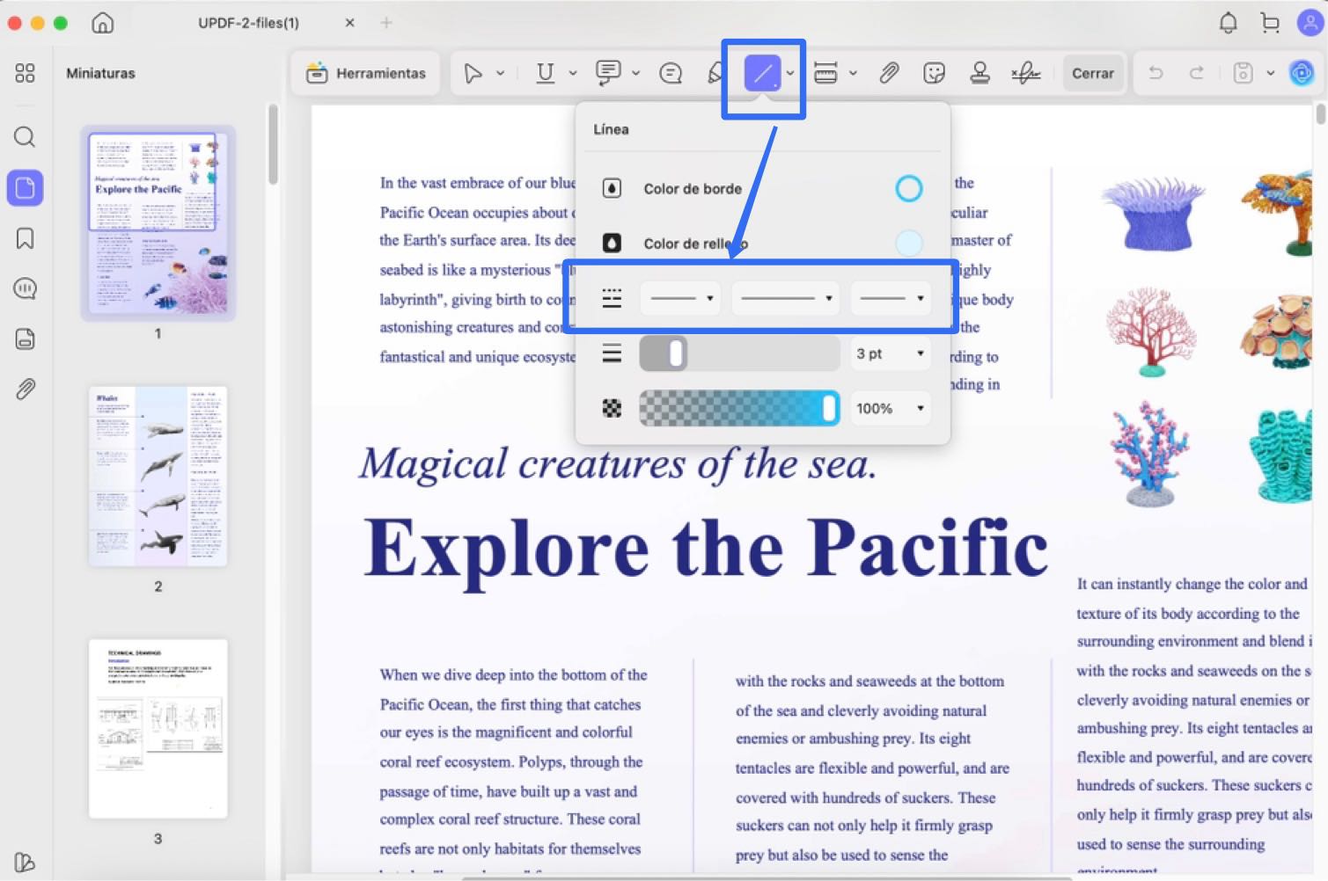Open the thumbnail grid view icon in sidebar

(x=25, y=73)
